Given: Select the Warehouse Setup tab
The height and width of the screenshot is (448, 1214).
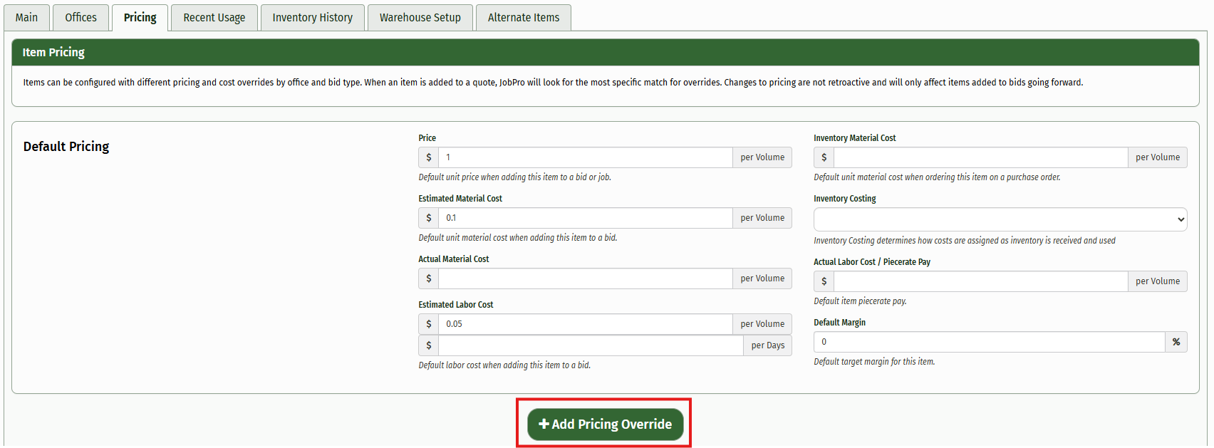Looking at the screenshot, I should pyautogui.click(x=420, y=17).
